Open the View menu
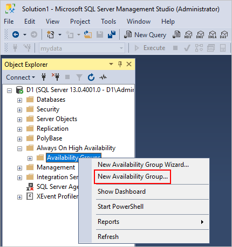232x247 pixels. 52,22
